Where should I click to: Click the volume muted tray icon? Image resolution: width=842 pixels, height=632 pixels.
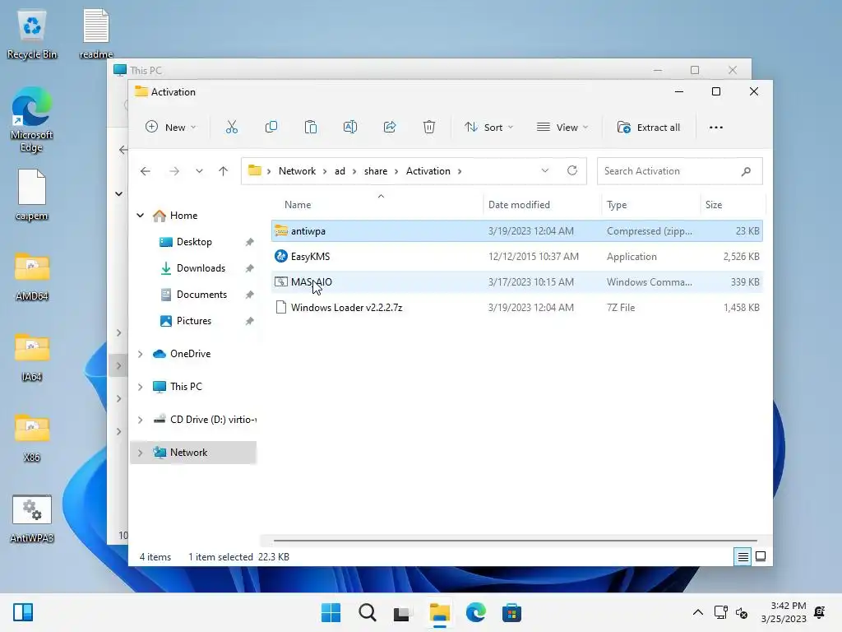[x=743, y=612]
